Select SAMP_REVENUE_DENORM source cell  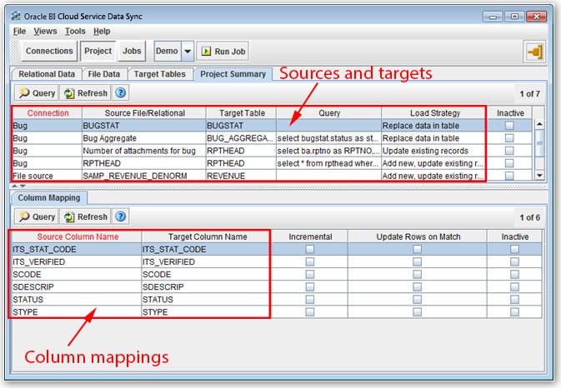144,176
